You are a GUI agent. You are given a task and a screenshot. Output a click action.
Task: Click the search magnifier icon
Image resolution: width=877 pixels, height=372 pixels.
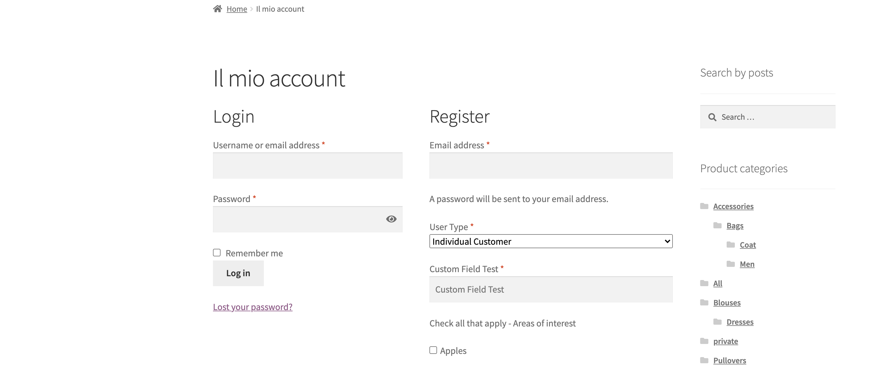[x=712, y=117]
